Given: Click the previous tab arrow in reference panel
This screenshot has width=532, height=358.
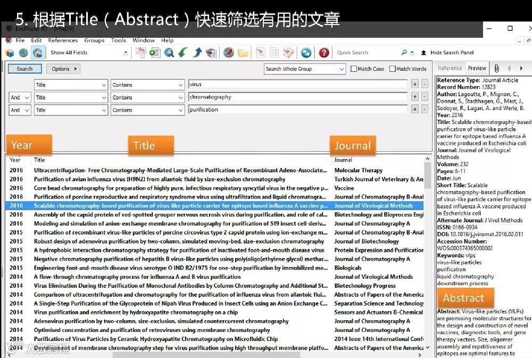Looking at the screenshot, I should pos(509,69).
